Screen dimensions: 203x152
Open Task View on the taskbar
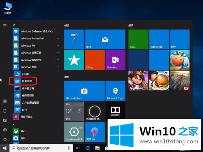click(x=78, y=148)
